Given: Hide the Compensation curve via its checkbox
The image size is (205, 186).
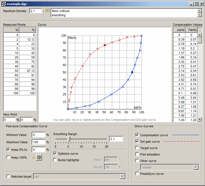Looking at the screenshot, I should [137, 135].
